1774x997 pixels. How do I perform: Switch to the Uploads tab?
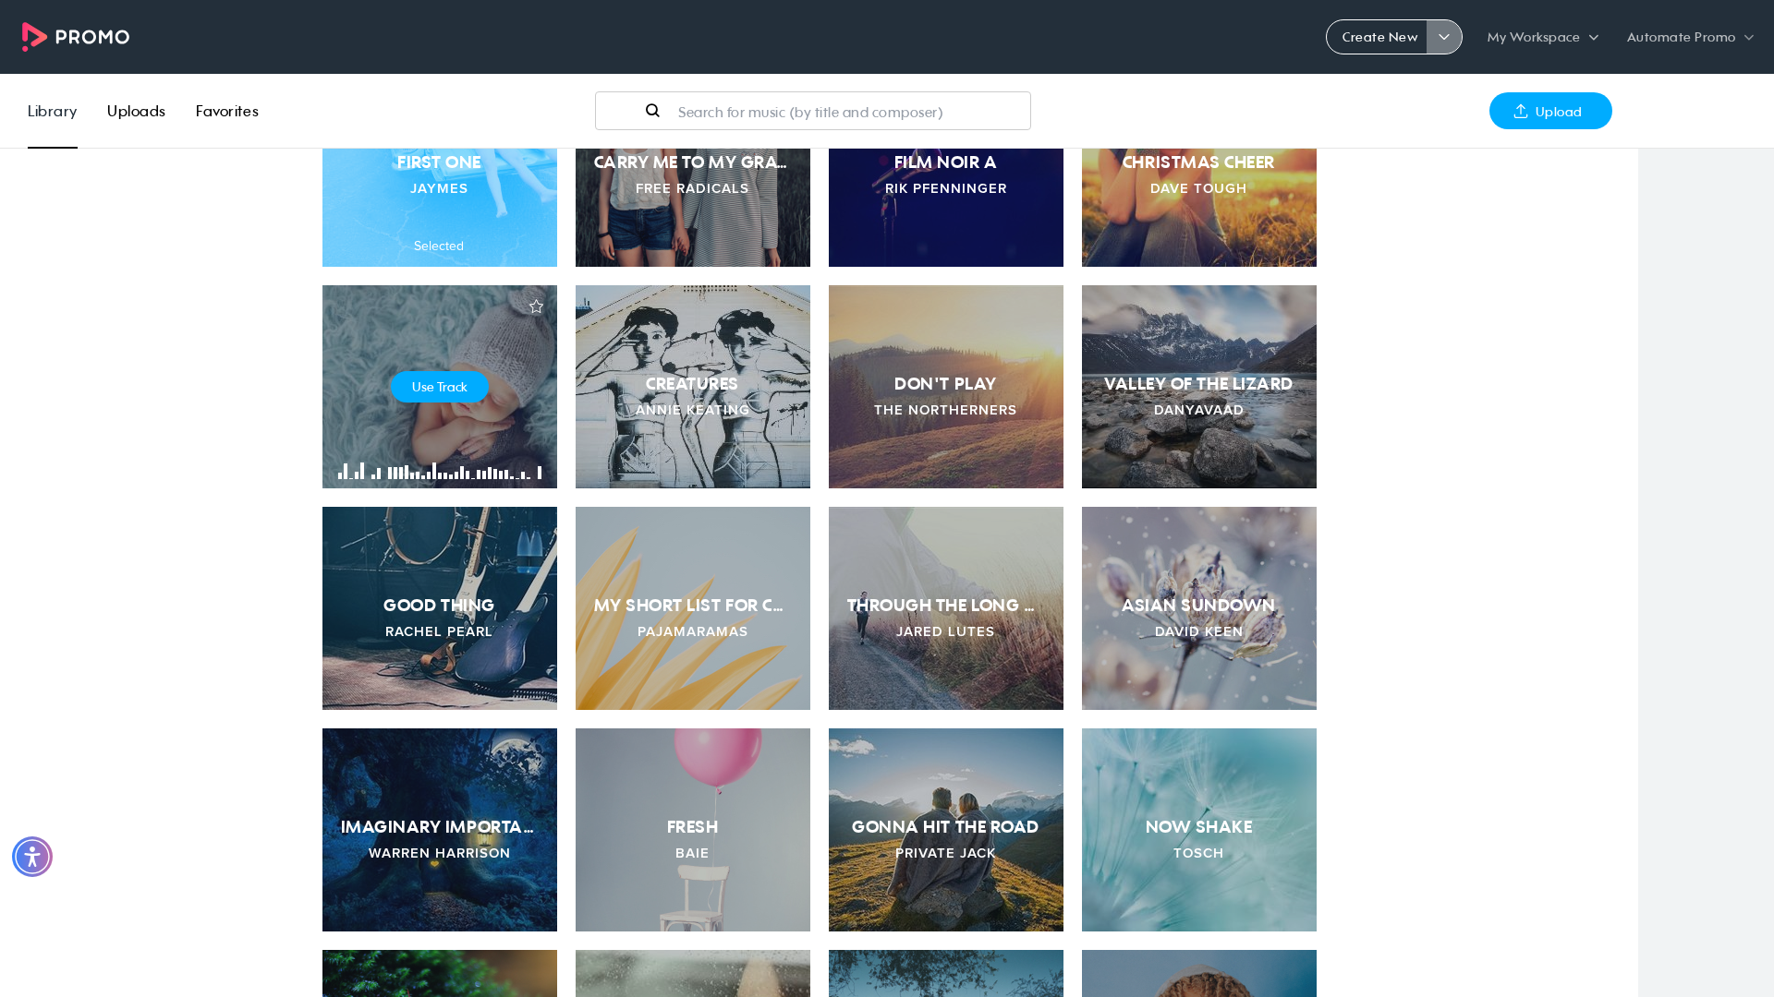click(x=136, y=111)
